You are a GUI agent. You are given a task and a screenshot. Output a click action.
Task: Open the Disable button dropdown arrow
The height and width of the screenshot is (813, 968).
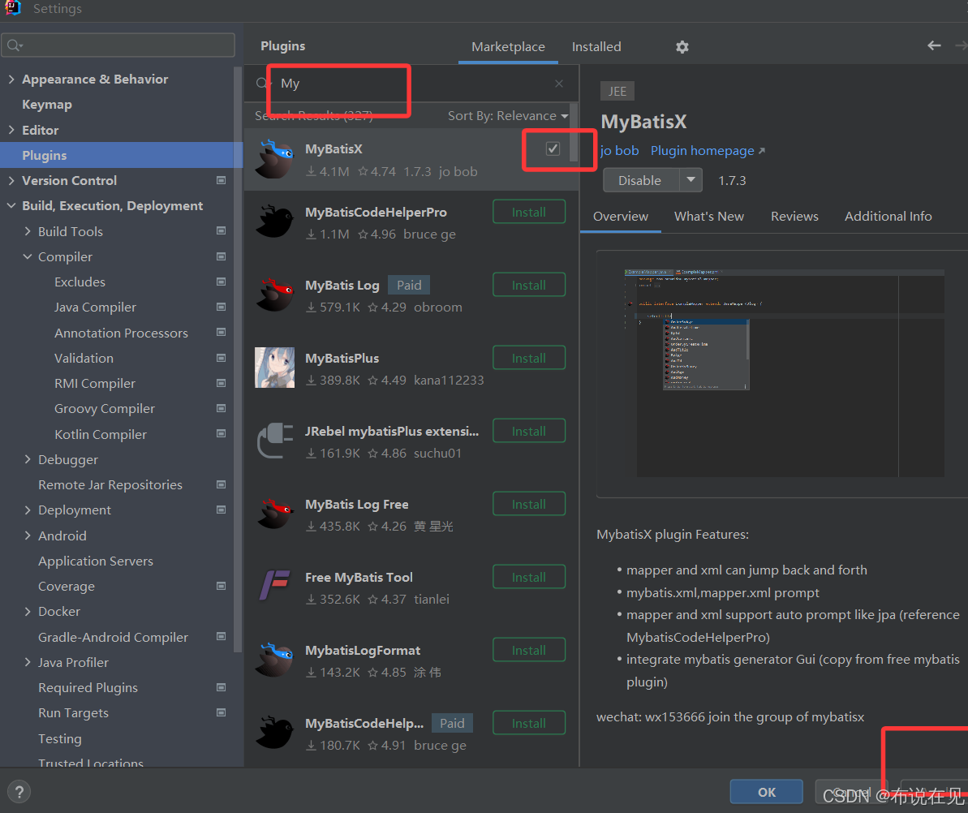pos(691,180)
